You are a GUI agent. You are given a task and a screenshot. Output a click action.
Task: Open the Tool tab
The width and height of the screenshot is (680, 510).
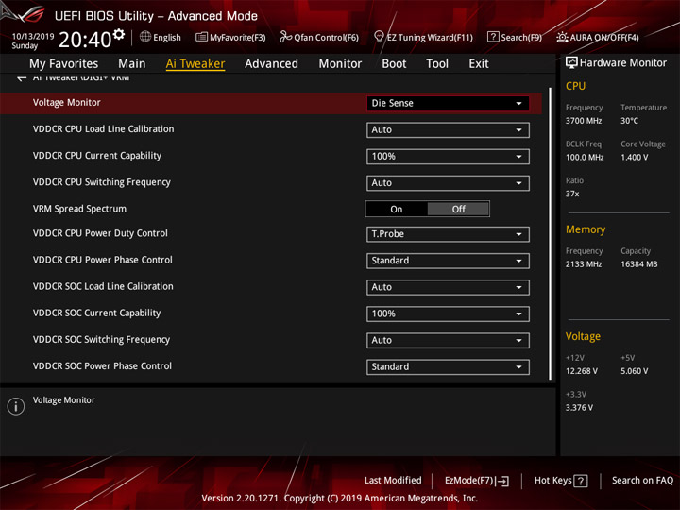(437, 64)
